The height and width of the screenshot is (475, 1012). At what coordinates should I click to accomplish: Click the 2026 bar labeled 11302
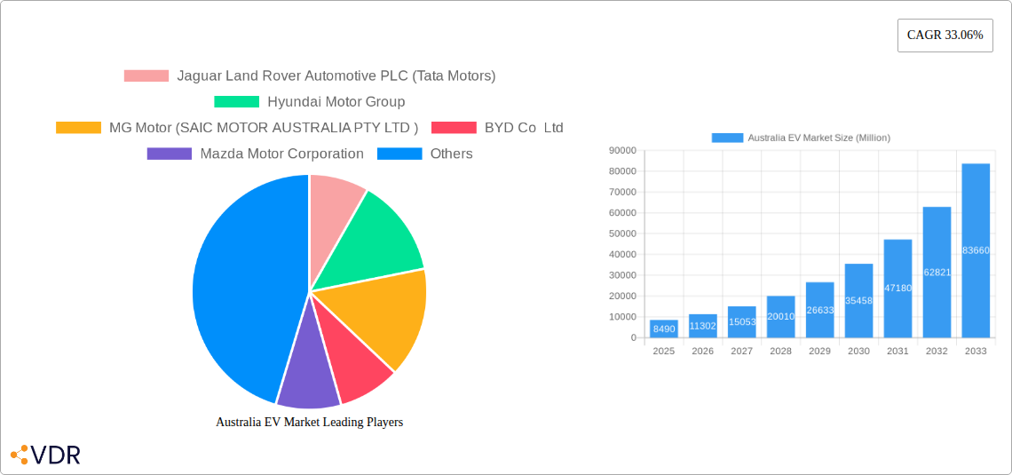[x=703, y=326]
